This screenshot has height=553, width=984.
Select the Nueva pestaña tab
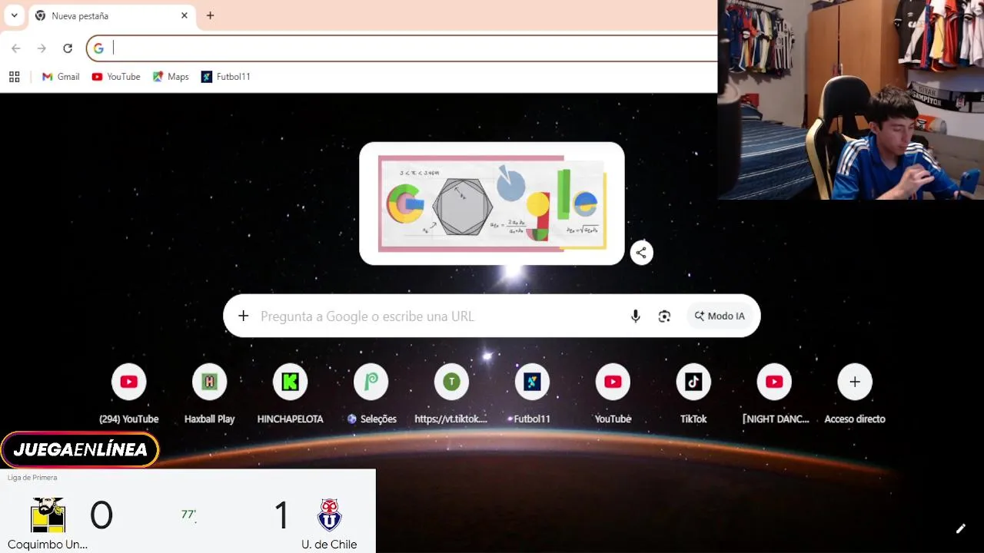point(112,15)
